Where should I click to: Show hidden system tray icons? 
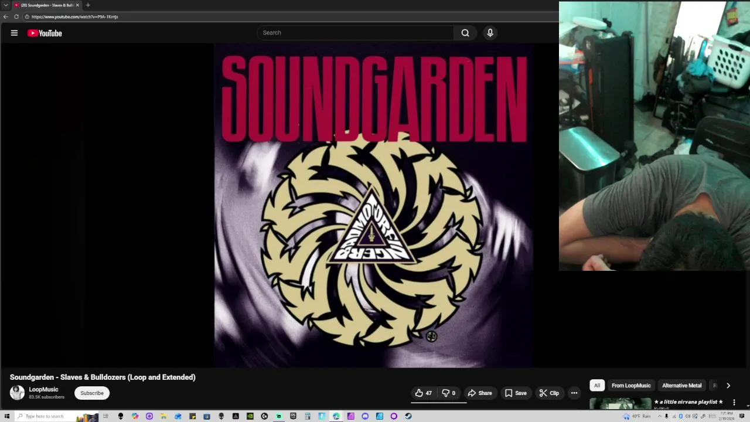coord(660,416)
